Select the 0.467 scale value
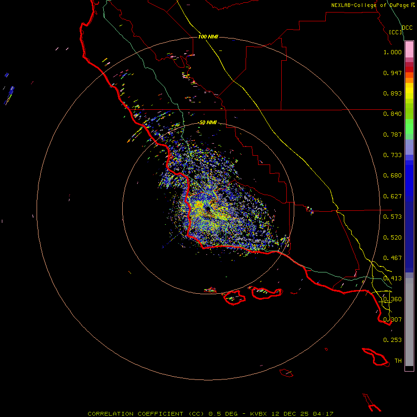Image resolution: width=417 pixels, height=417 pixels. click(392, 258)
